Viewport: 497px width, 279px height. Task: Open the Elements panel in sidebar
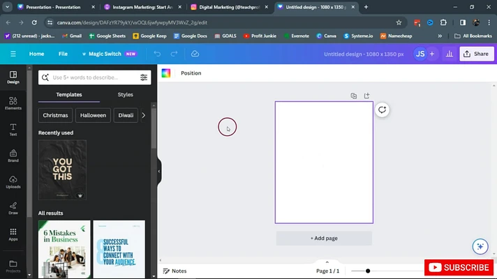(13, 102)
